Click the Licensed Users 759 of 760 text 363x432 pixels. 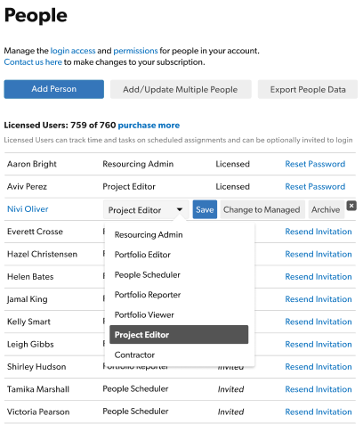click(x=60, y=126)
